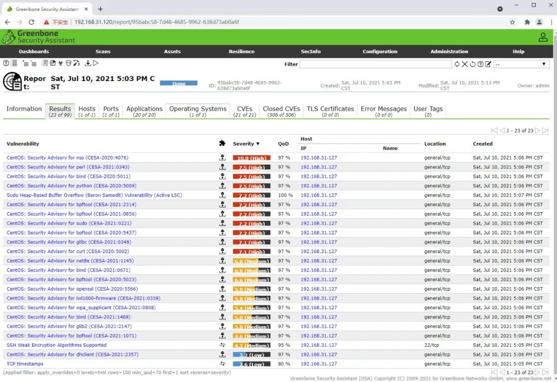Sort by the QoD column header
This screenshot has width=557, height=382.
click(x=283, y=144)
